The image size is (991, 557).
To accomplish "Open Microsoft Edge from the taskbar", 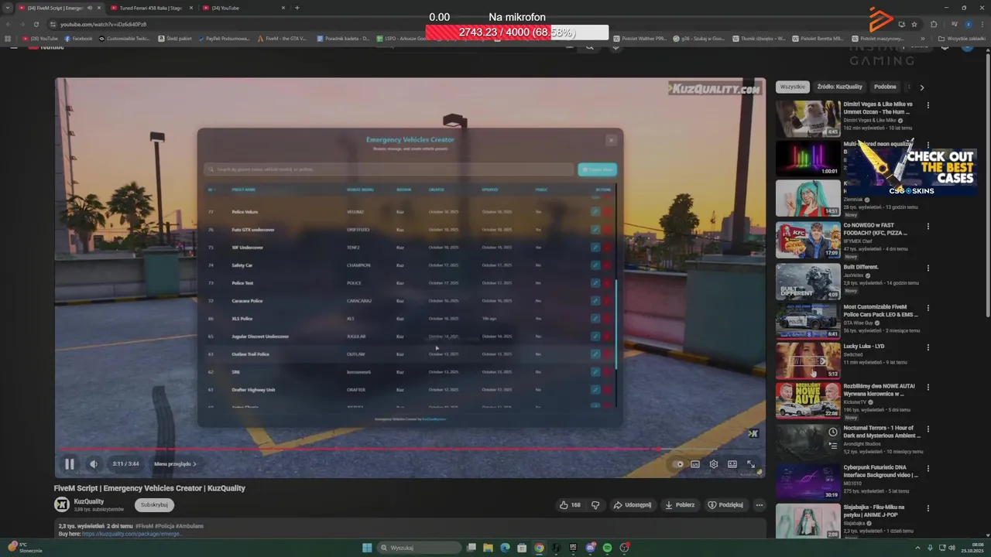I will (x=505, y=548).
